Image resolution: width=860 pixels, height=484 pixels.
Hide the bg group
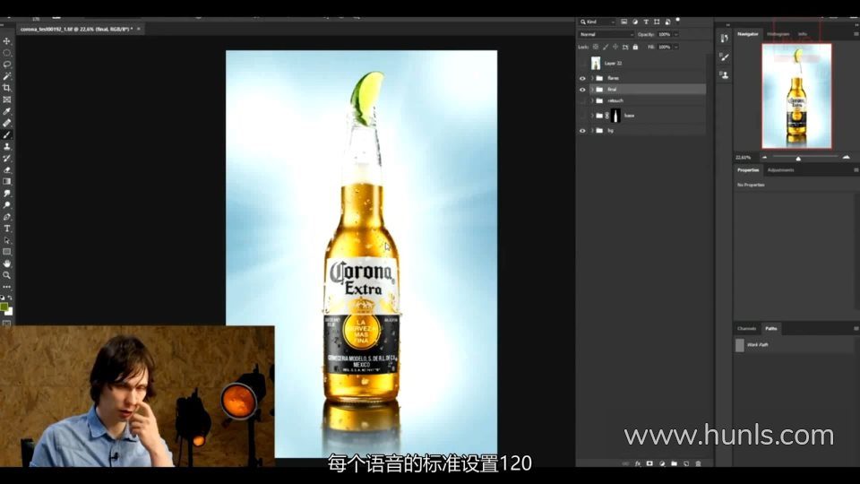pyautogui.click(x=582, y=131)
